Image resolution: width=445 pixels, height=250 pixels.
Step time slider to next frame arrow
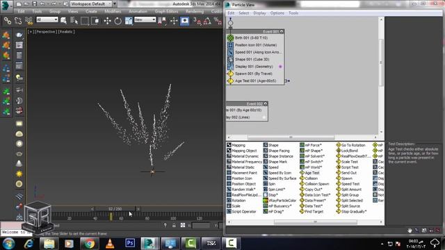click(138, 209)
